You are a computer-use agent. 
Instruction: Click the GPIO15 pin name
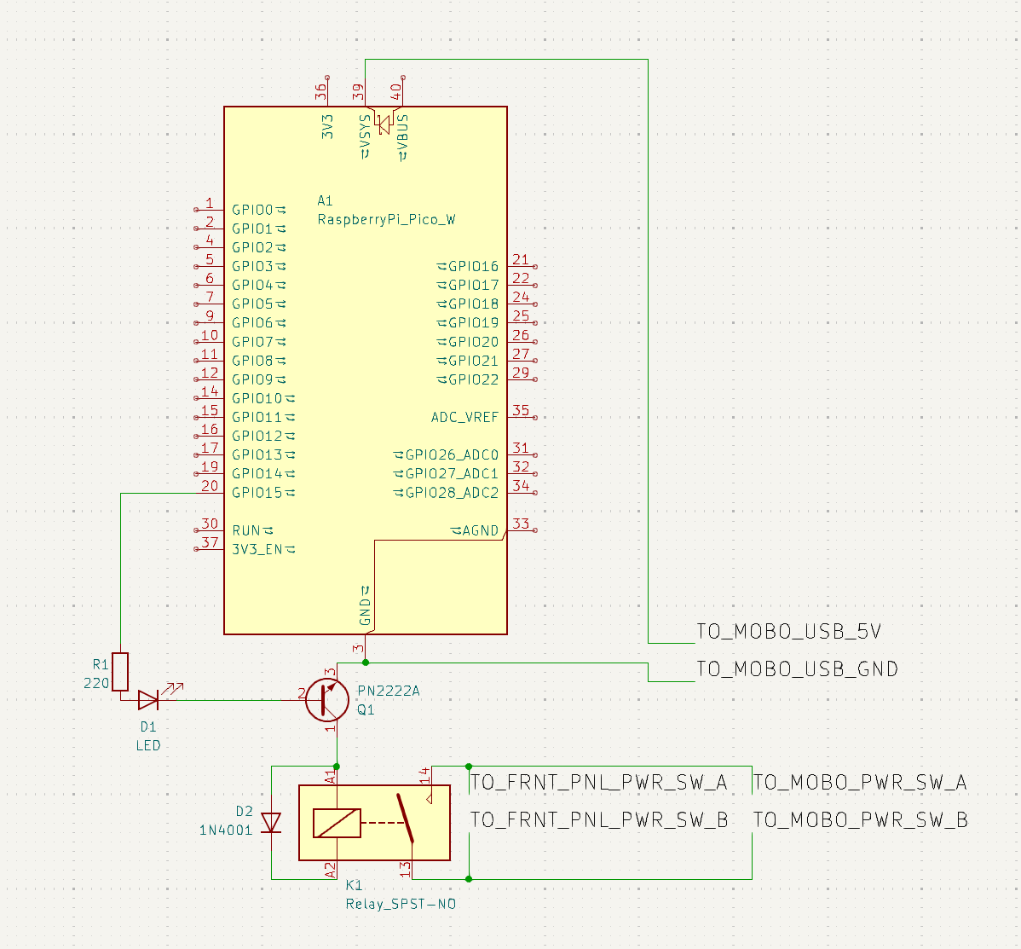pyautogui.click(x=257, y=493)
